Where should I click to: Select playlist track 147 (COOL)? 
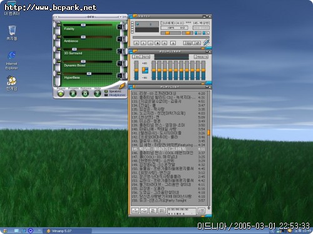(168, 157)
